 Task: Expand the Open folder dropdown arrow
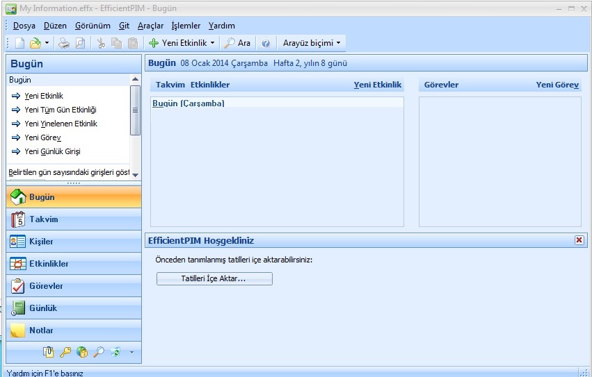[x=47, y=43]
